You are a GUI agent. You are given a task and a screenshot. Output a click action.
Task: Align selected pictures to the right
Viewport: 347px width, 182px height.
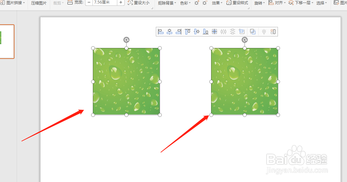point(179,32)
